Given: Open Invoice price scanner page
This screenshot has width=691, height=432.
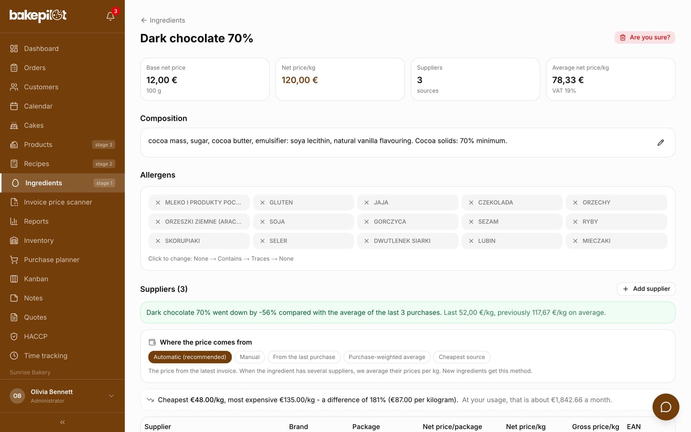Looking at the screenshot, I should pyautogui.click(x=62, y=202).
